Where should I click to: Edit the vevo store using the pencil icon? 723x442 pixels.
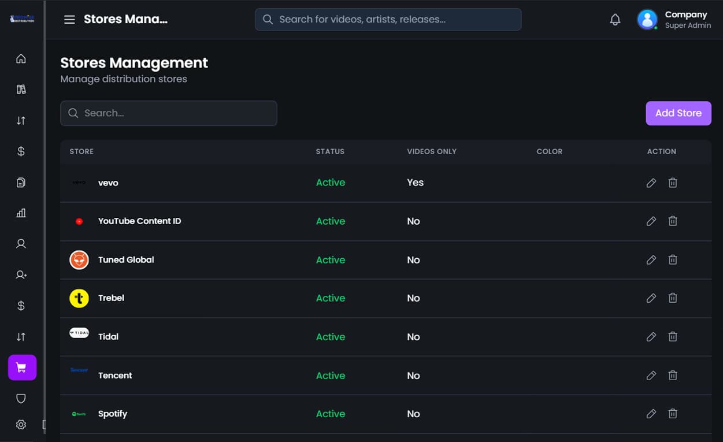click(x=651, y=182)
